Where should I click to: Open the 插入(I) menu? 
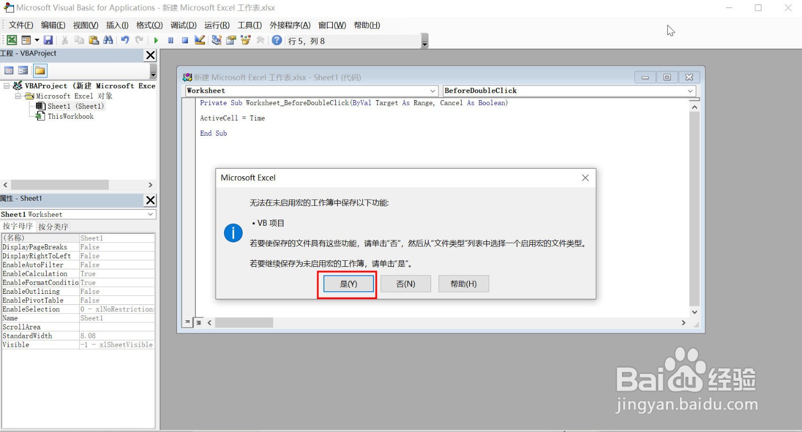coord(117,25)
